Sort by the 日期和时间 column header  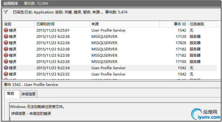pyautogui.click(x=62, y=24)
